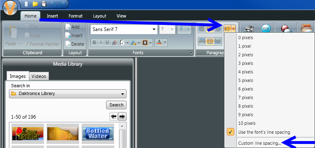Expand the line spacing dropdown arrow
Image resolution: width=315 pixels, height=148 pixels.
coord(233,29)
